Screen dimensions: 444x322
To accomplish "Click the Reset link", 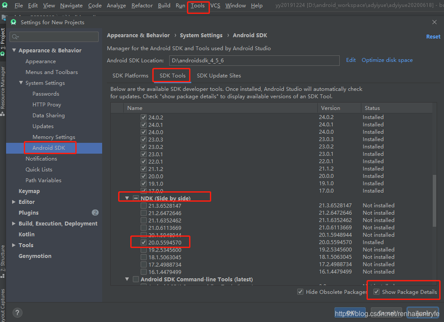I will pyautogui.click(x=433, y=36).
